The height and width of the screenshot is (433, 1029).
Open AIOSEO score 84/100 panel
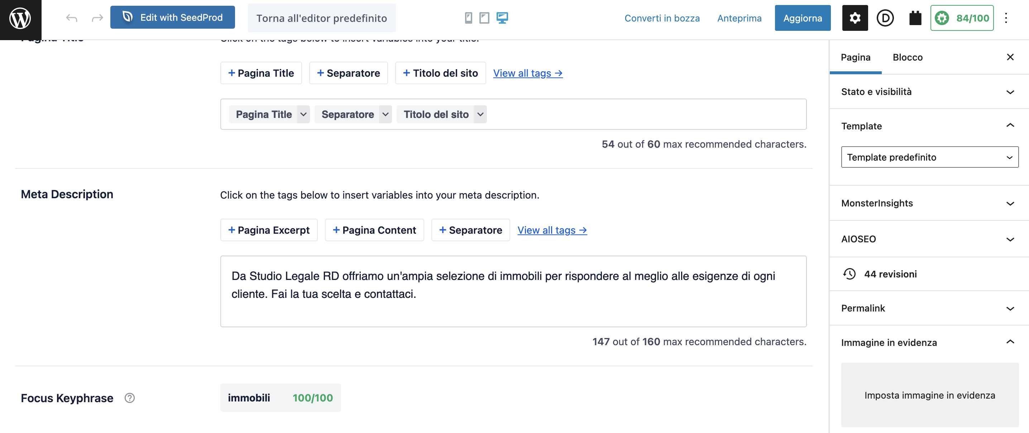[x=962, y=18]
